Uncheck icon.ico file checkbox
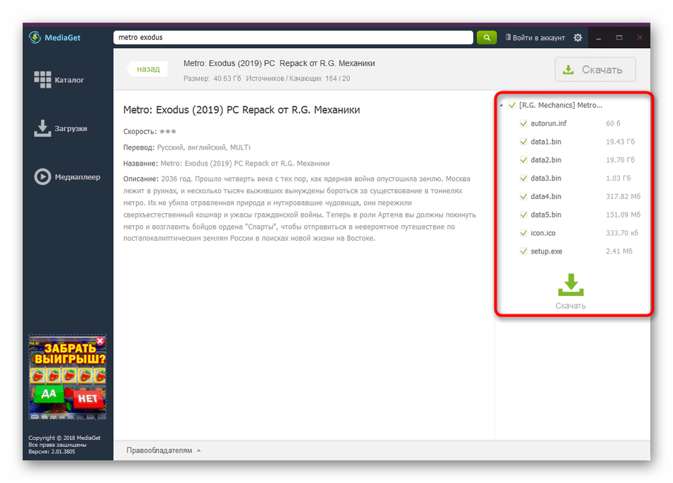673x483 pixels. pyautogui.click(x=524, y=233)
